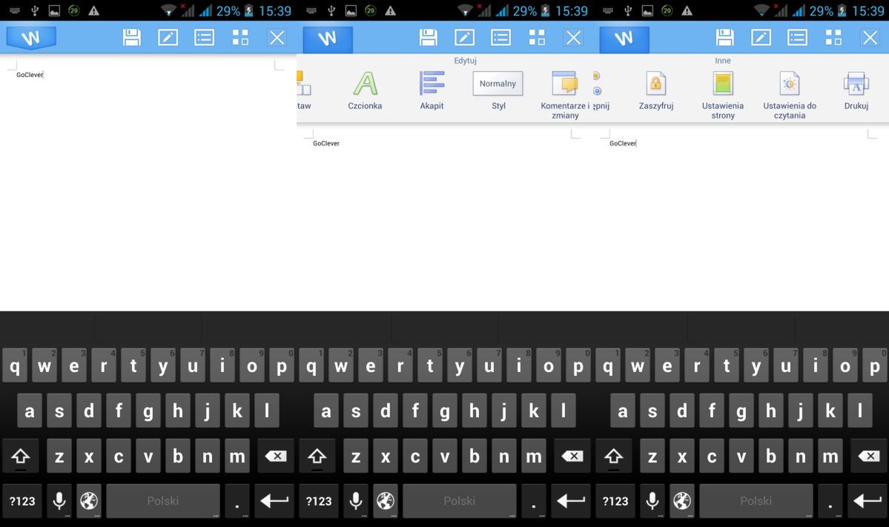Select the Edytuj ribbon tab label
This screenshot has width=889, height=527.
[465, 61]
